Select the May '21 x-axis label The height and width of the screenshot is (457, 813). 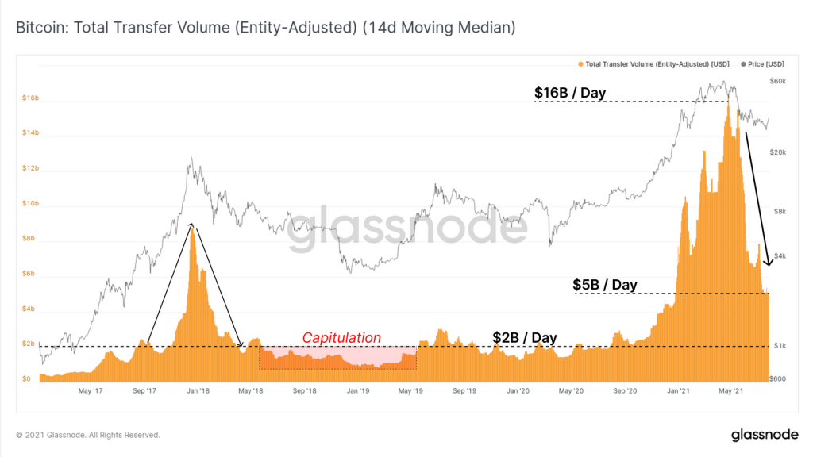(x=731, y=390)
